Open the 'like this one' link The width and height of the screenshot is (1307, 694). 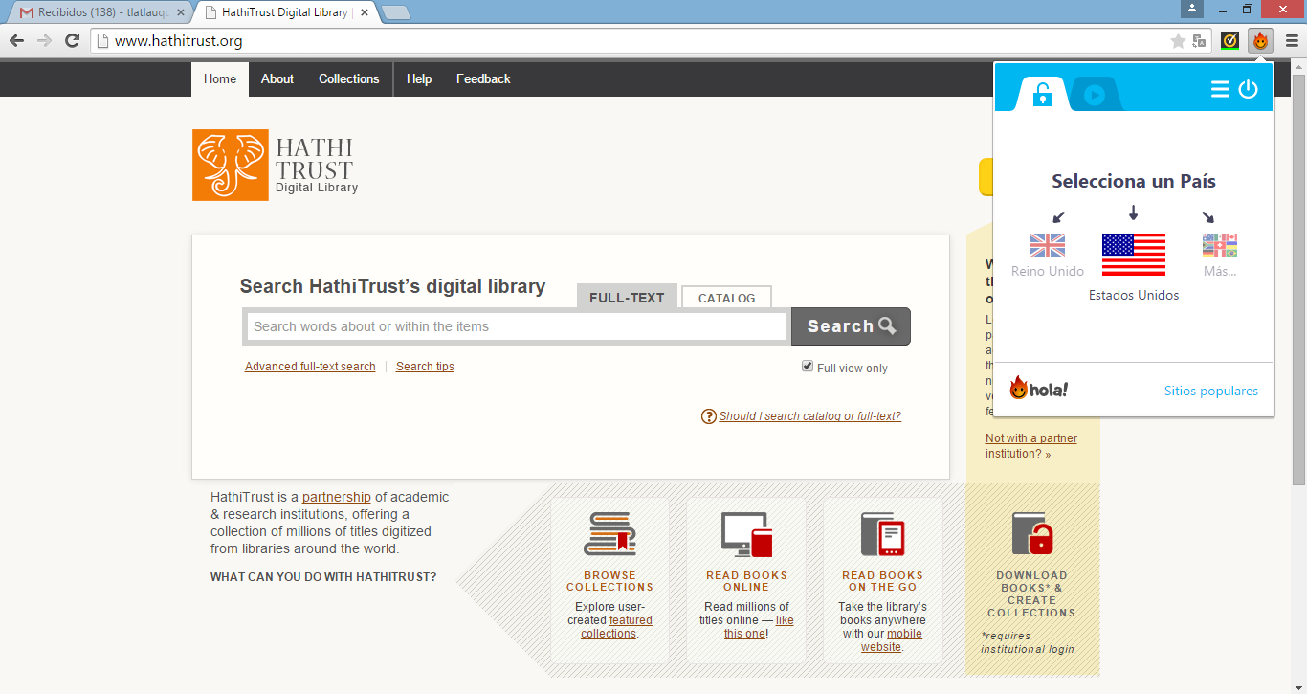(x=759, y=627)
